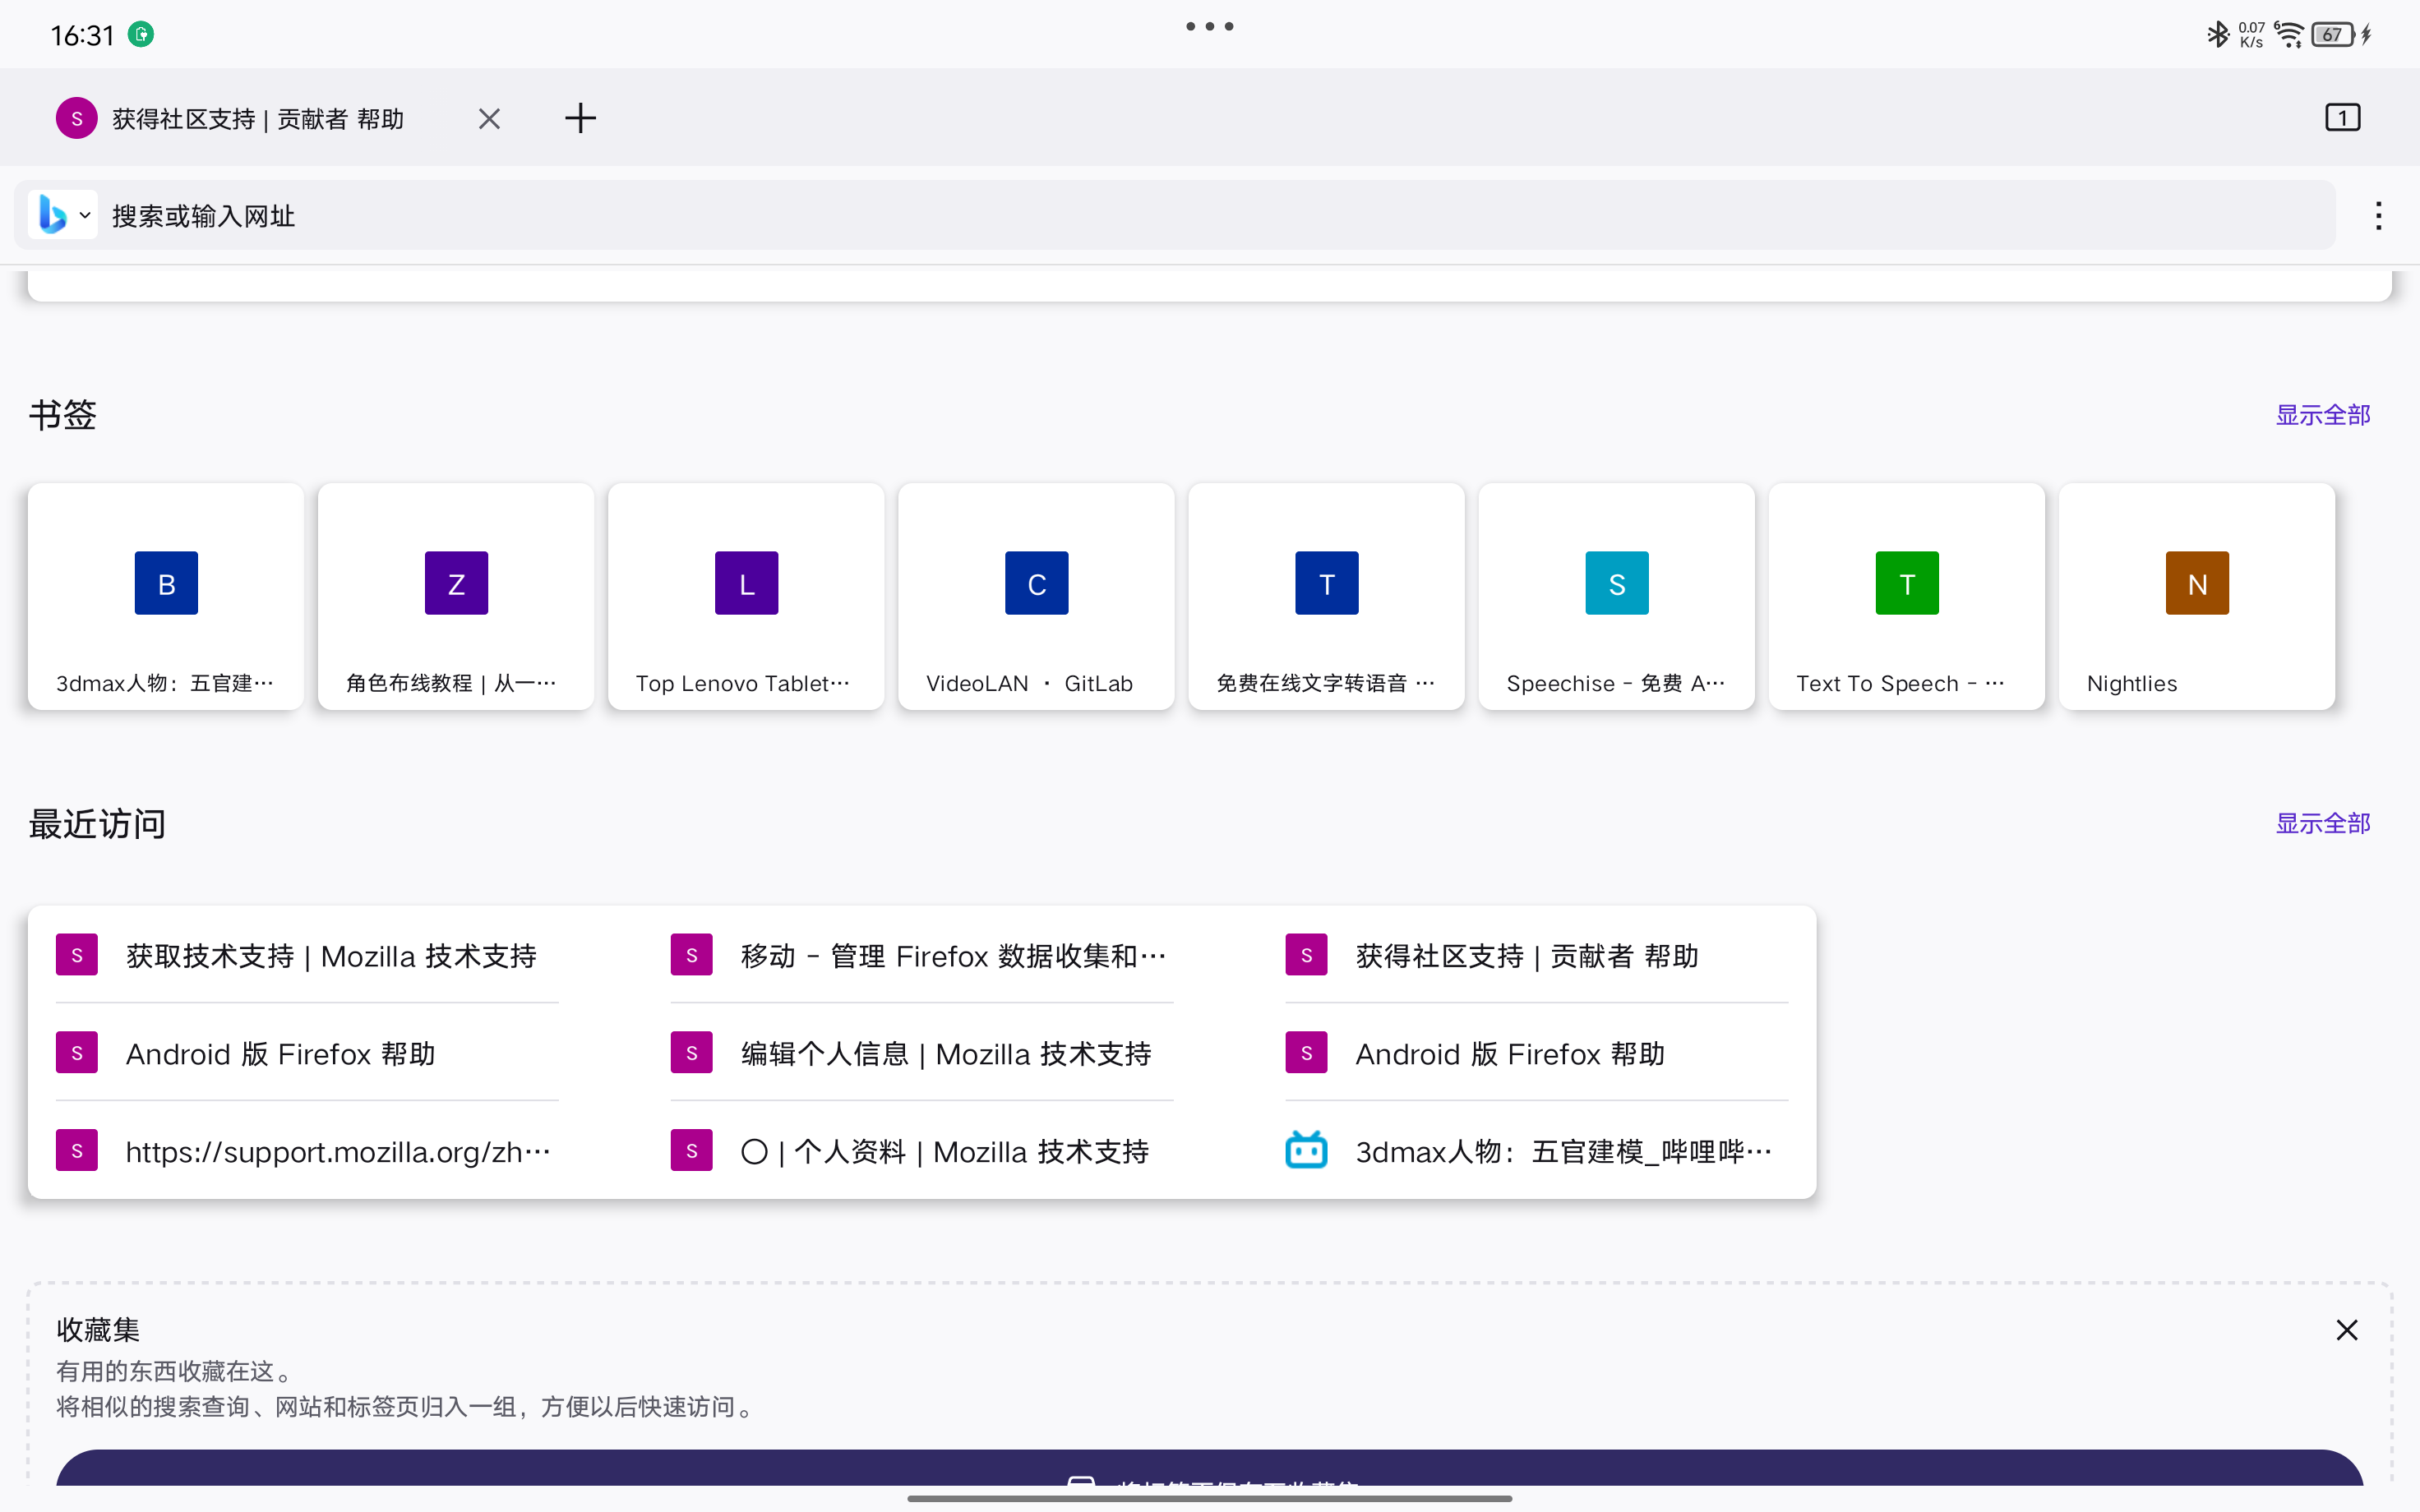Open Top Lenovo Tablet bookmark
Screen dimensions: 2420x1512
(x=746, y=597)
